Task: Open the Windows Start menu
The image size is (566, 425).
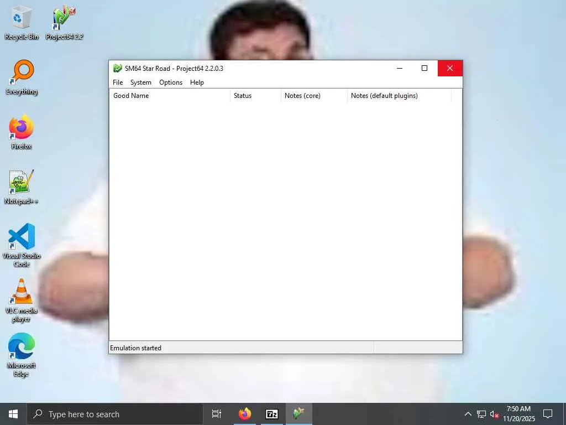Action: (13, 414)
